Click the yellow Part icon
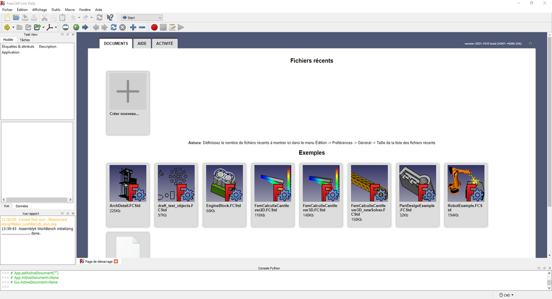This screenshot has width=552, height=299. (7, 27)
